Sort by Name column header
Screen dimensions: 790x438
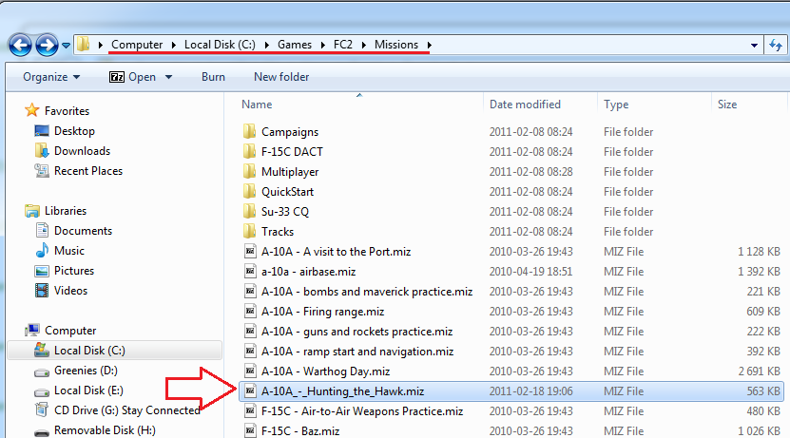point(257,105)
